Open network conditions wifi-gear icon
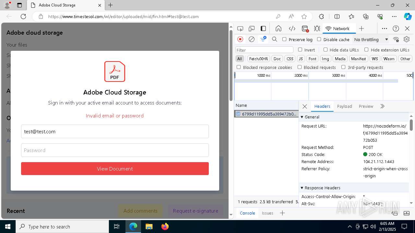The image size is (415, 233). point(396,39)
